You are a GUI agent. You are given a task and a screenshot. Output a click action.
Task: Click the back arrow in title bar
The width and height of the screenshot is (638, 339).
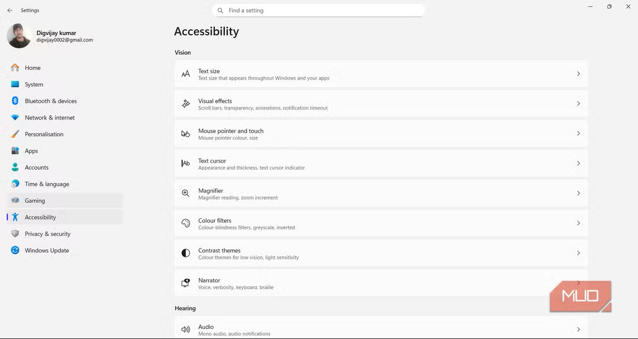click(10, 10)
